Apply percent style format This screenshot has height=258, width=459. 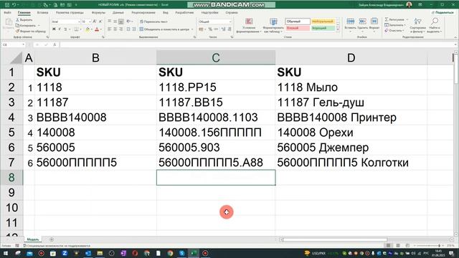[x=210, y=29]
